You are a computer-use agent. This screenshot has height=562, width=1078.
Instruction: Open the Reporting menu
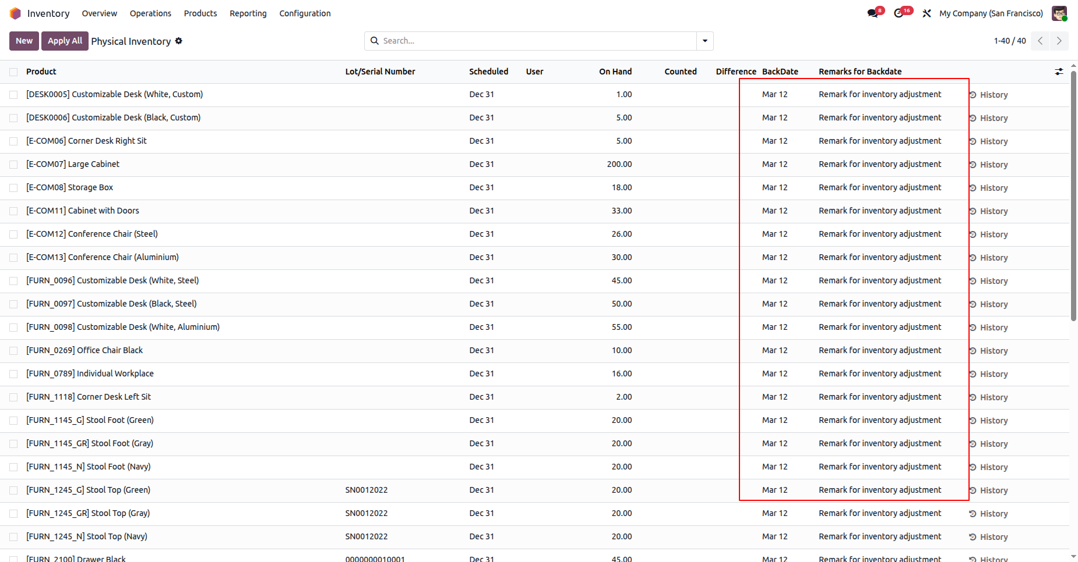coord(248,13)
